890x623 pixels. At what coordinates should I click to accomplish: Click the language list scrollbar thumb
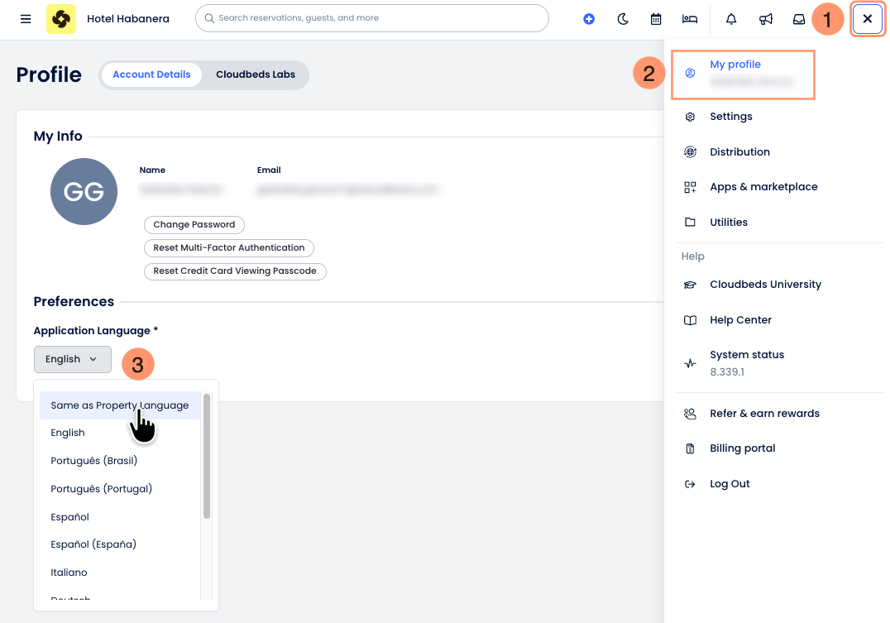(207, 456)
